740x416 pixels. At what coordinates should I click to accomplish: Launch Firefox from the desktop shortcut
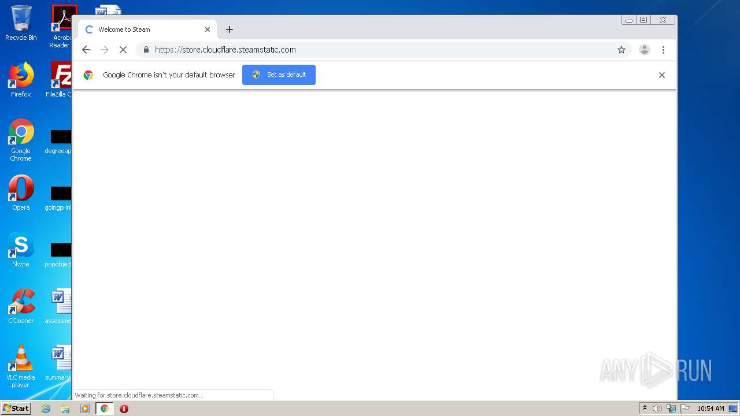(21, 80)
